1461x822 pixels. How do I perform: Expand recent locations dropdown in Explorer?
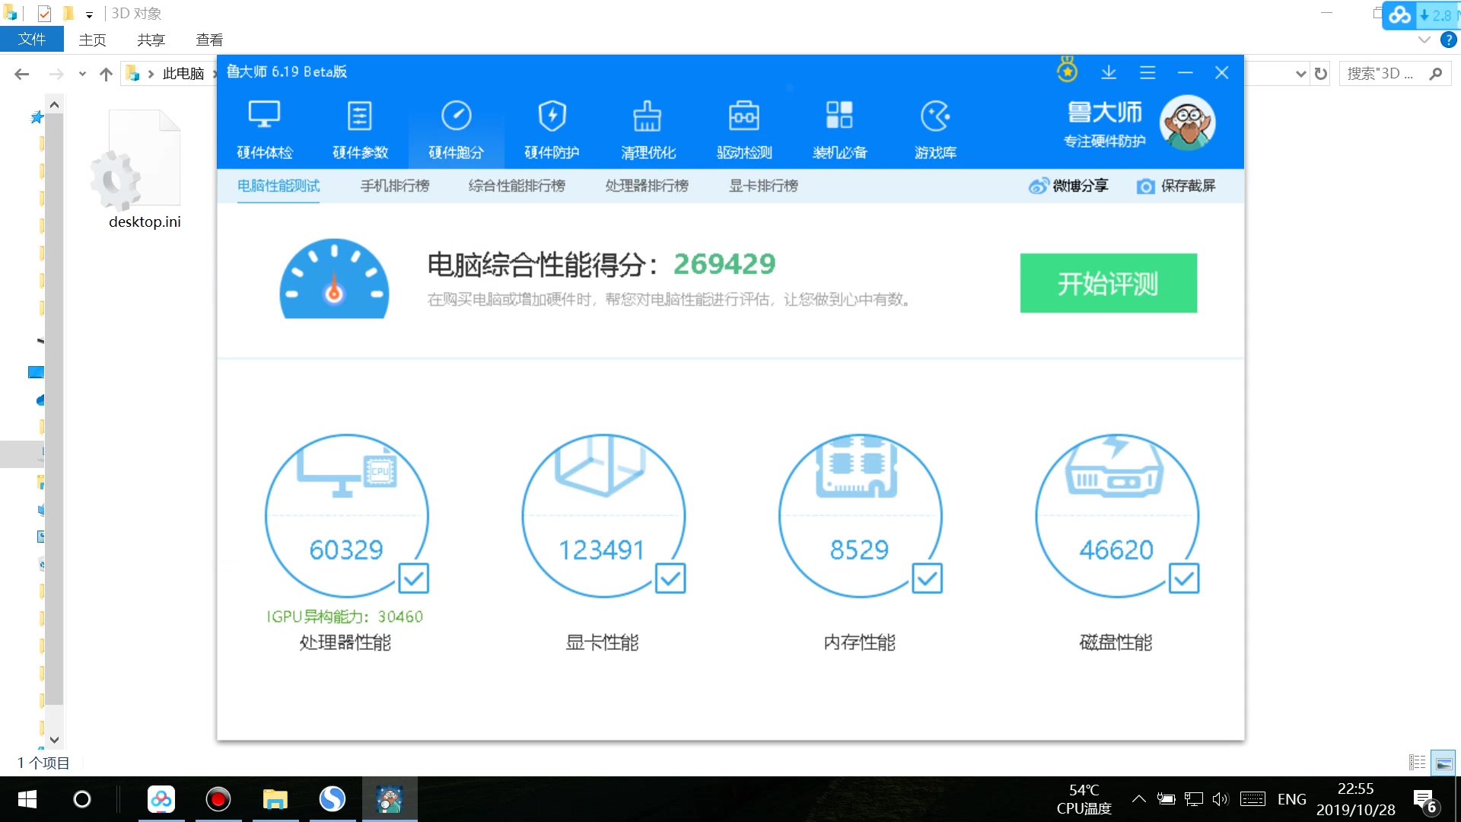tap(82, 74)
